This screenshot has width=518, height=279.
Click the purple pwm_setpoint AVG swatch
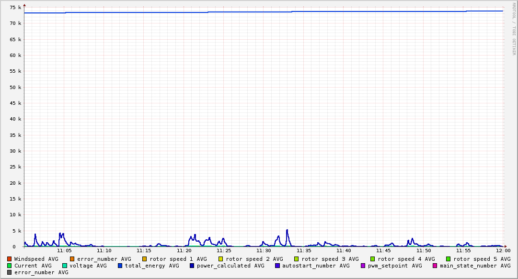(x=363, y=266)
